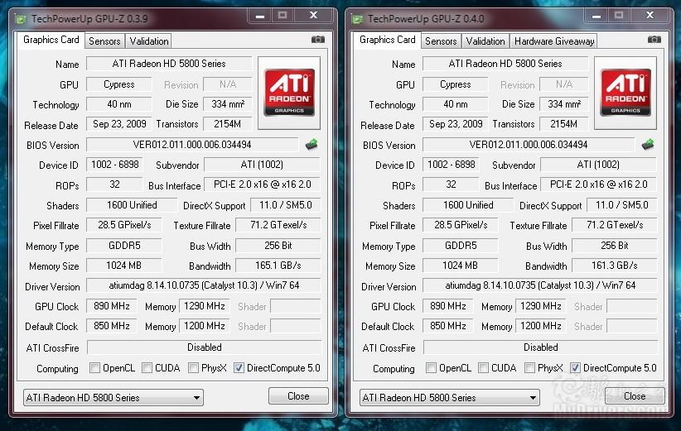This screenshot has height=431, width=681.
Task: Click Device ID 1002 - 6898 in GPU-Z 0.3.9
Action: pos(114,165)
